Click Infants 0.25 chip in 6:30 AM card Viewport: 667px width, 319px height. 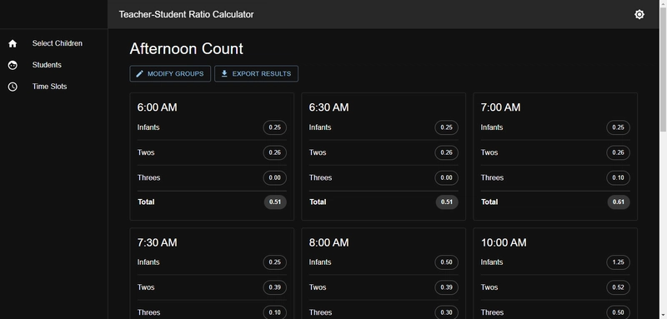(x=447, y=127)
